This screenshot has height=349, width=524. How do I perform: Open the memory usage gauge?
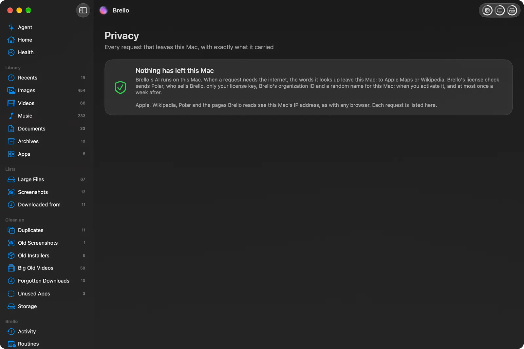[x=500, y=10]
